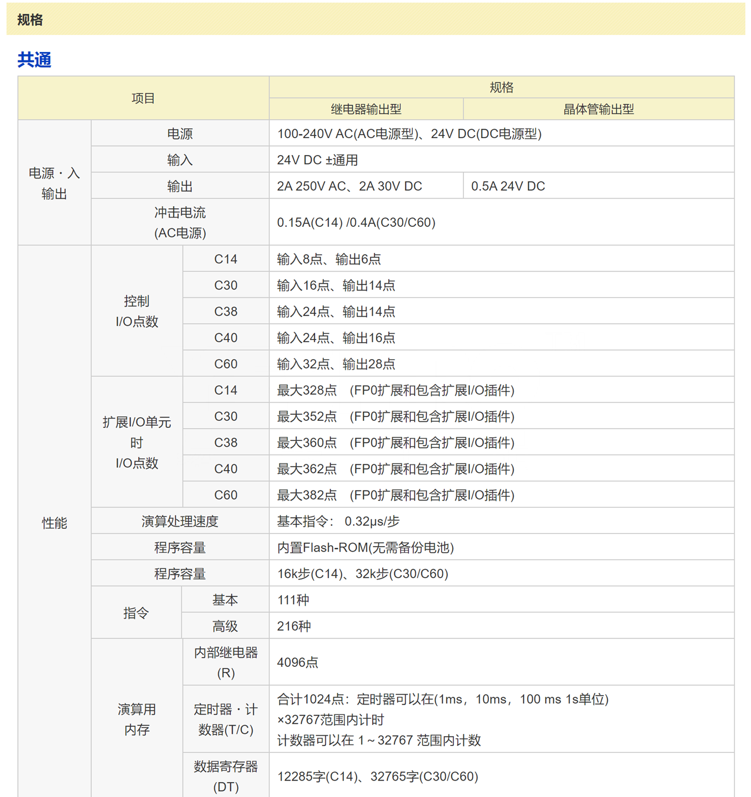Viewport: 751px width, 797px height.
Task: Select the 输入32点、输出28点 value
Action: [x=502, y=364]
